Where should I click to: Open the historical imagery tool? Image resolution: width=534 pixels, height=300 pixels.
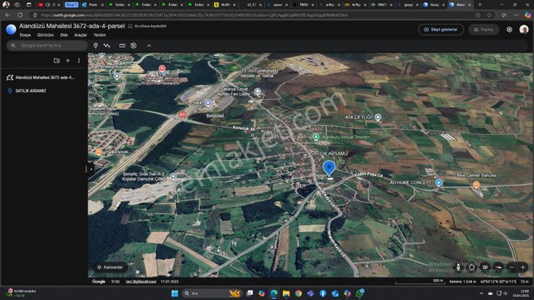click(133, 46)
